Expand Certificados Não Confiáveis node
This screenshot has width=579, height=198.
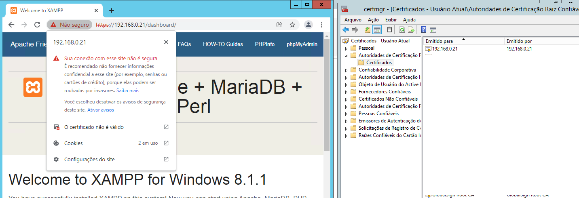pyautogui.click(x=346, y=99)
